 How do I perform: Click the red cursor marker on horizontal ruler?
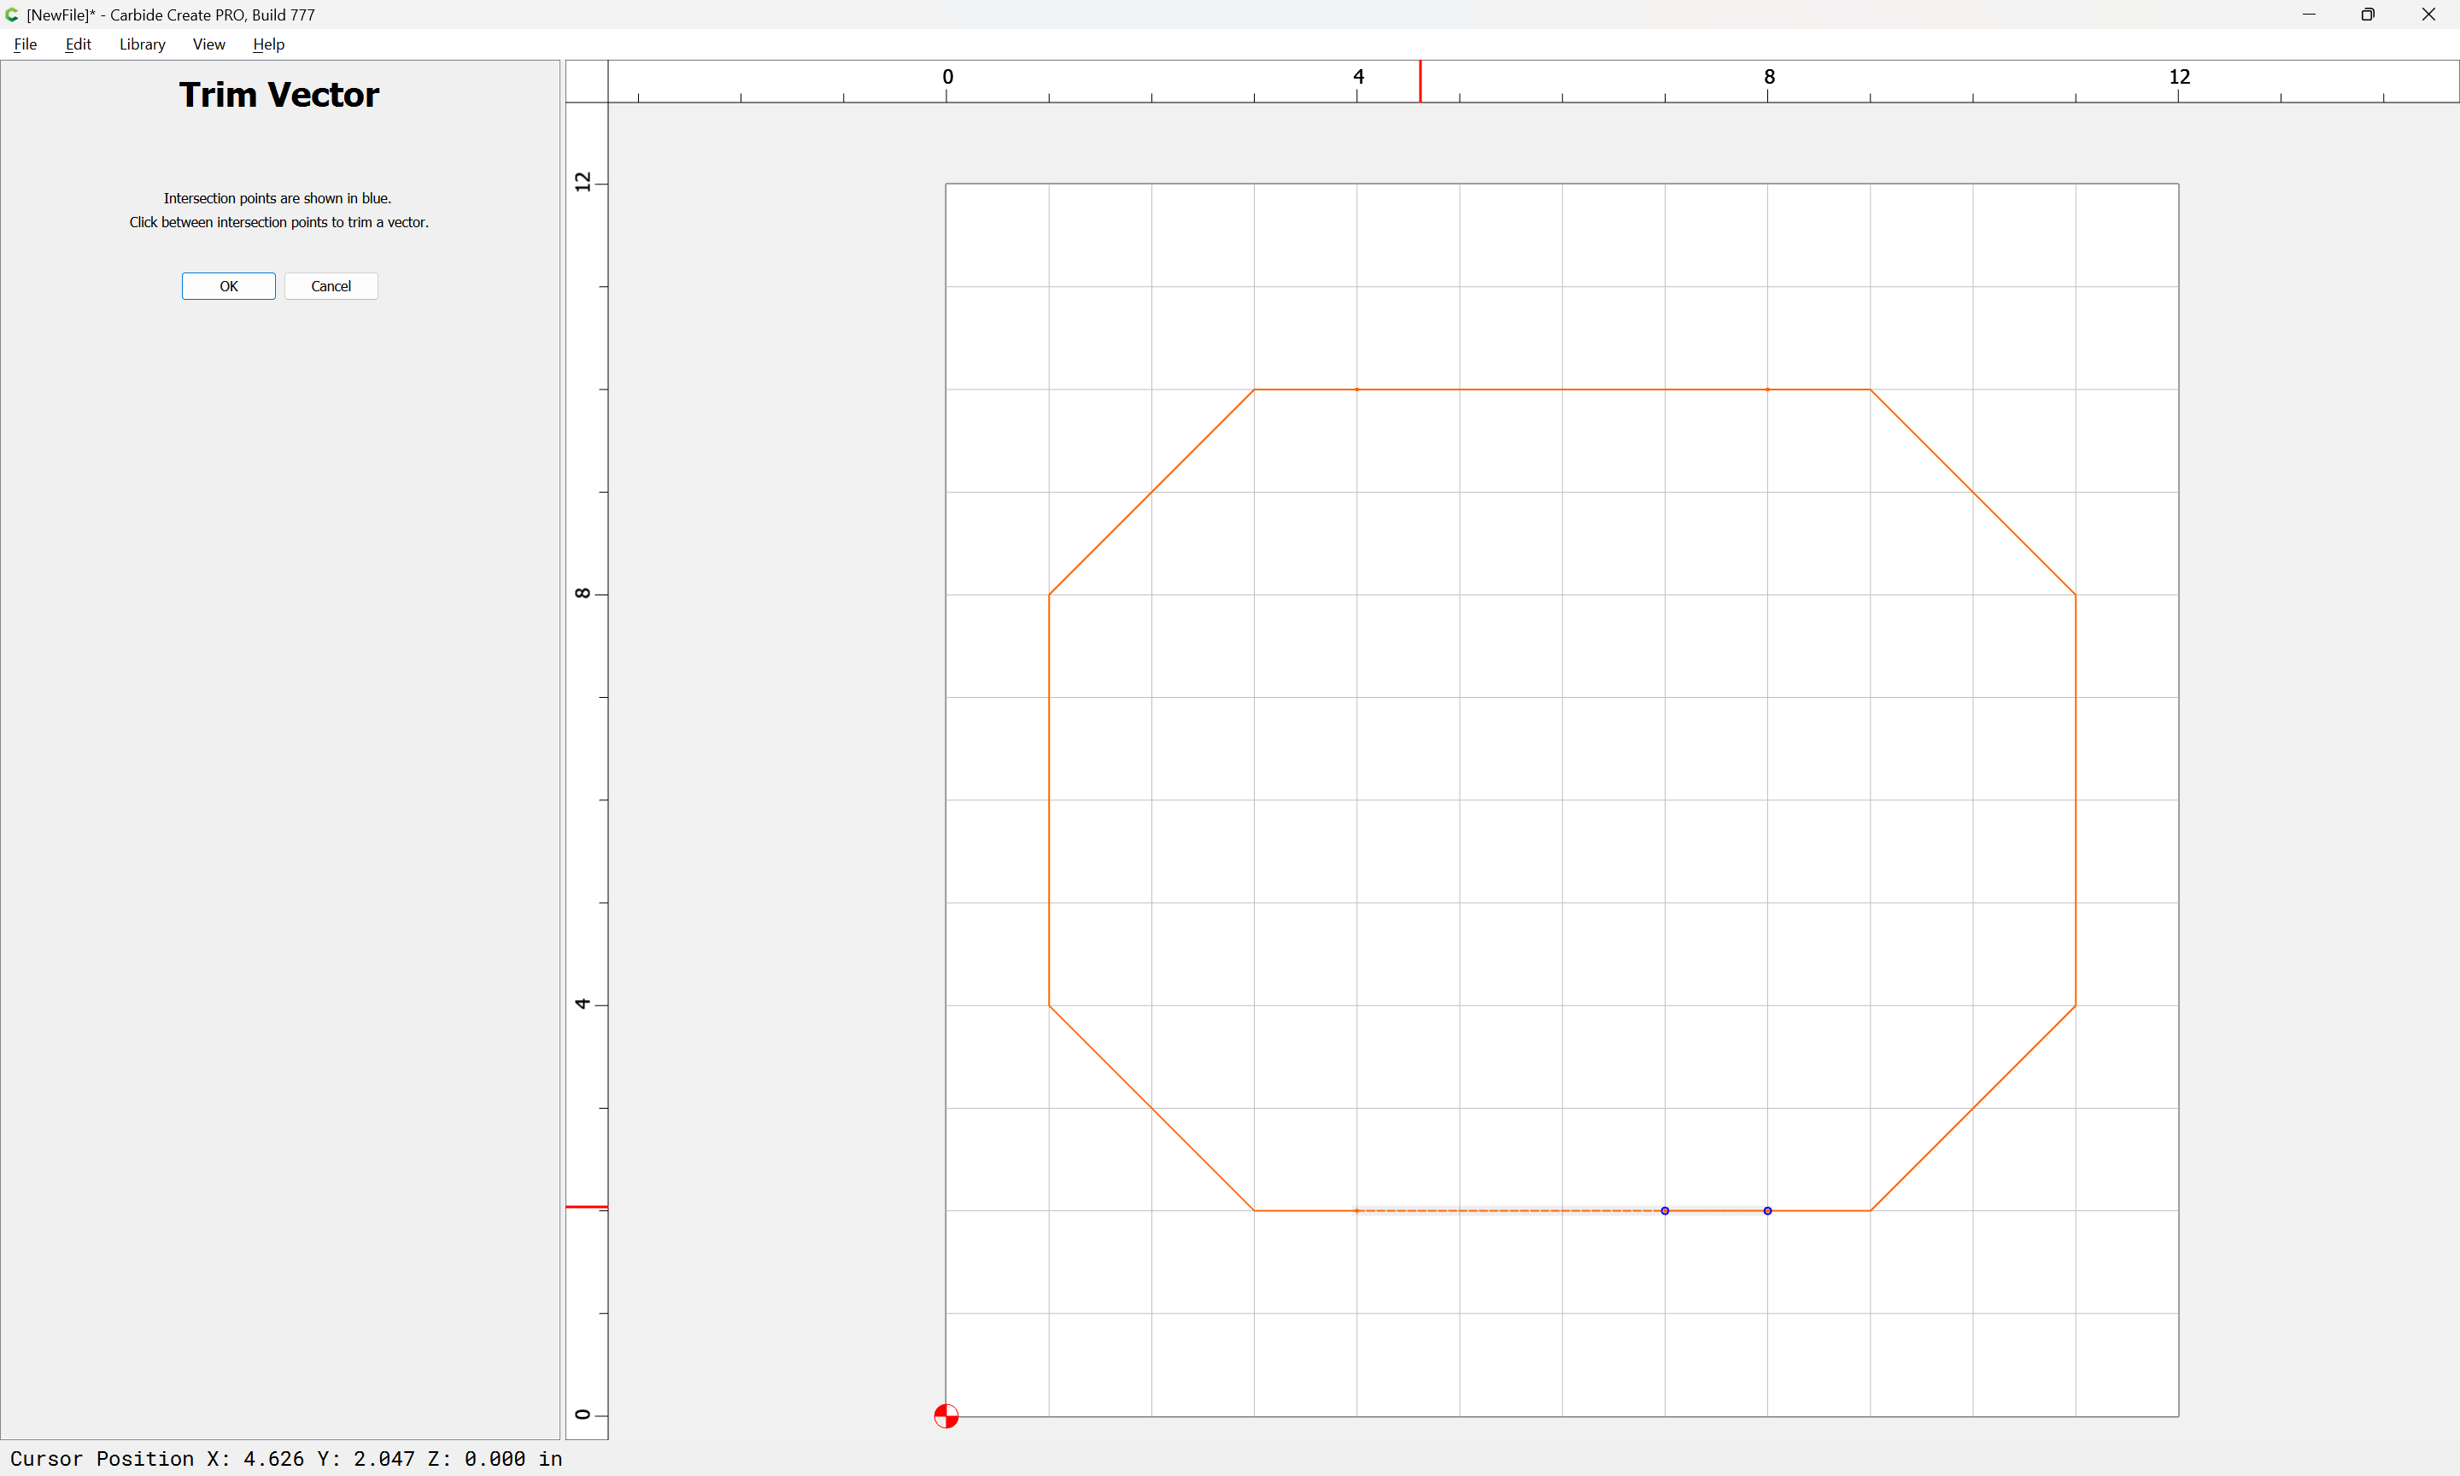point(1420,80)
